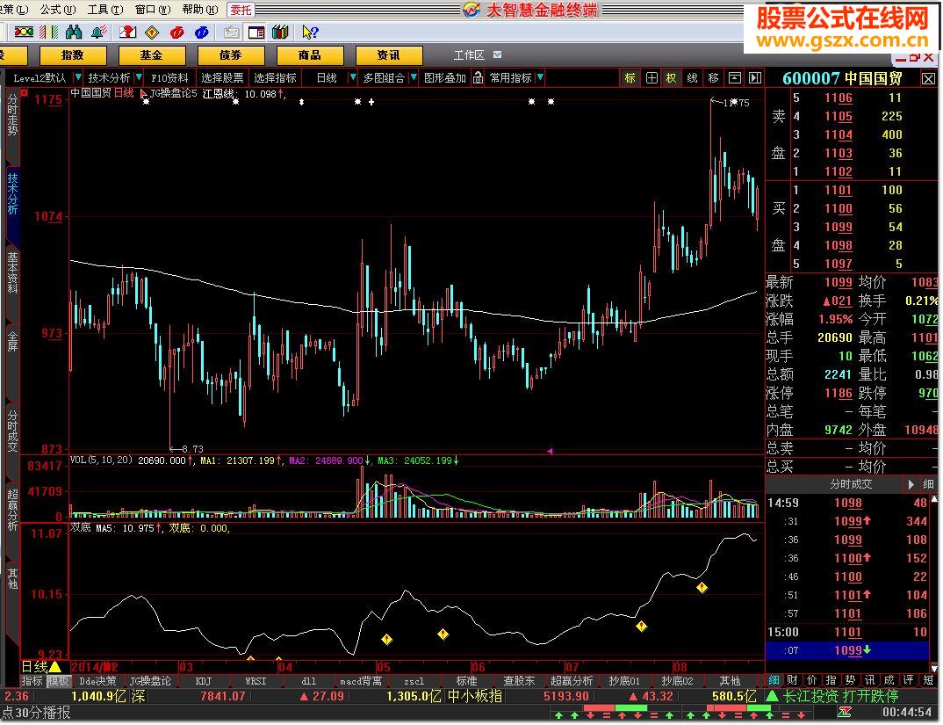The image size is (943, 725).
Task: Click the window layout toolbar icon
Action: (256, 32)
